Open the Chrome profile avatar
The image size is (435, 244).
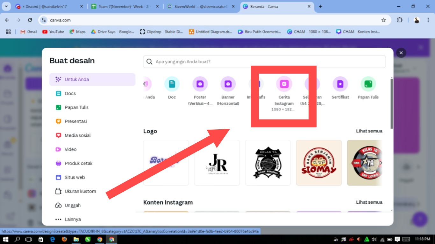417,20
